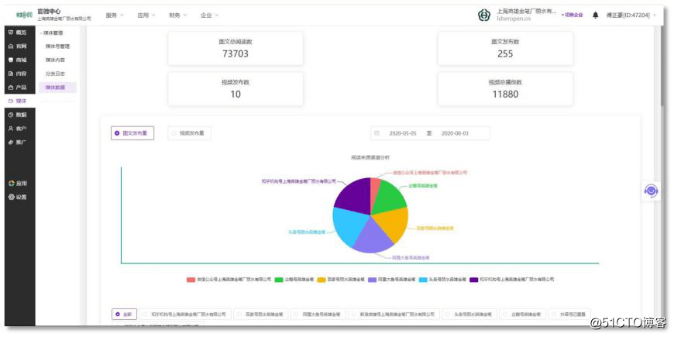Open the colorful 应用 apps icon
This screenshot has width=674, height=337.
pyautogui.click(x=12, y=184)
